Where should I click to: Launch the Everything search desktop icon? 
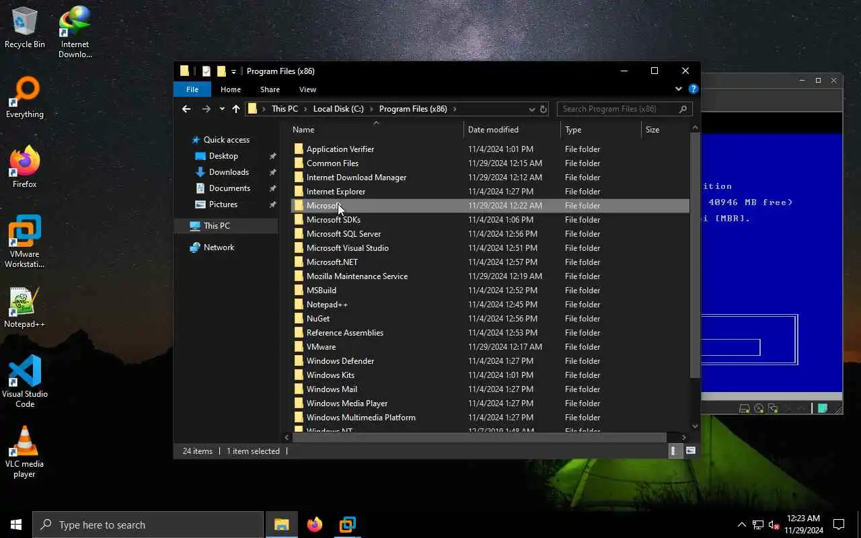(x=25, y=98)
